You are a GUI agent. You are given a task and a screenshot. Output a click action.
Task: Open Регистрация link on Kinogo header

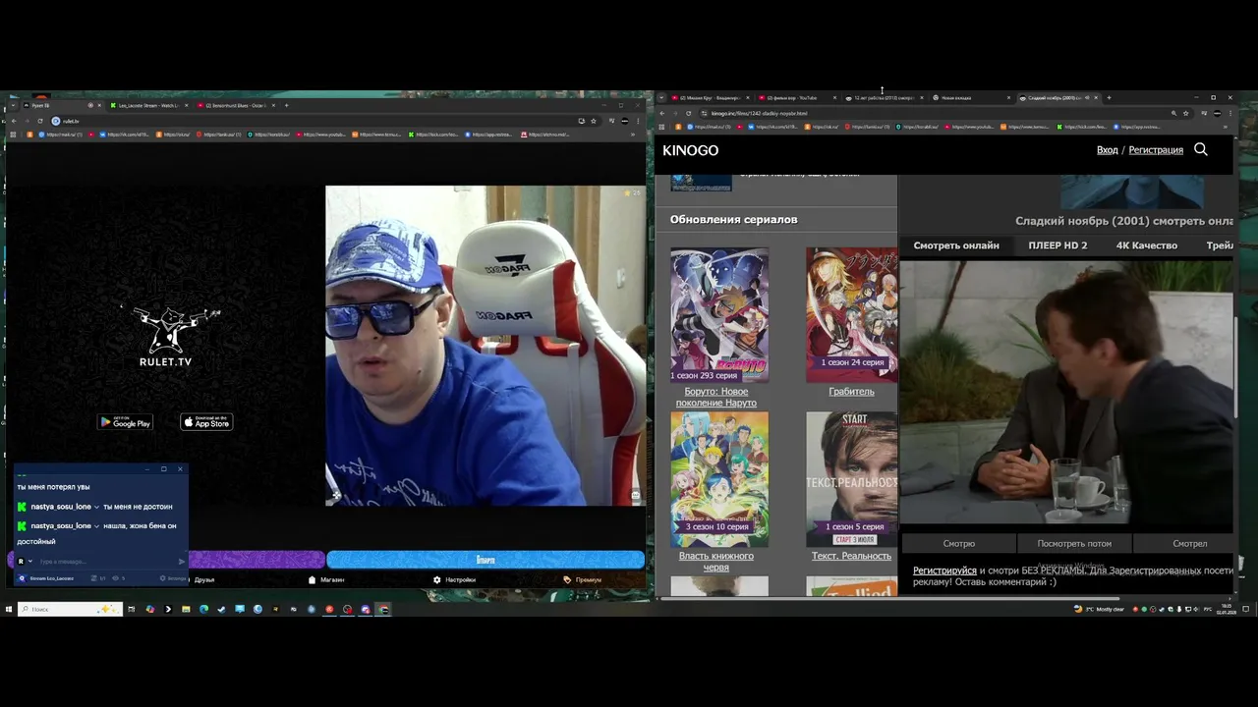click(x=1156, y=150)
